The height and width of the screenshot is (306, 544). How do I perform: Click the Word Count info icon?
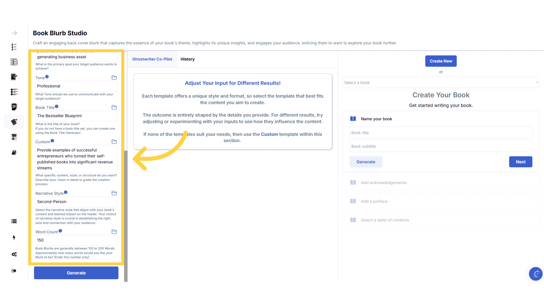click(60, 231)
